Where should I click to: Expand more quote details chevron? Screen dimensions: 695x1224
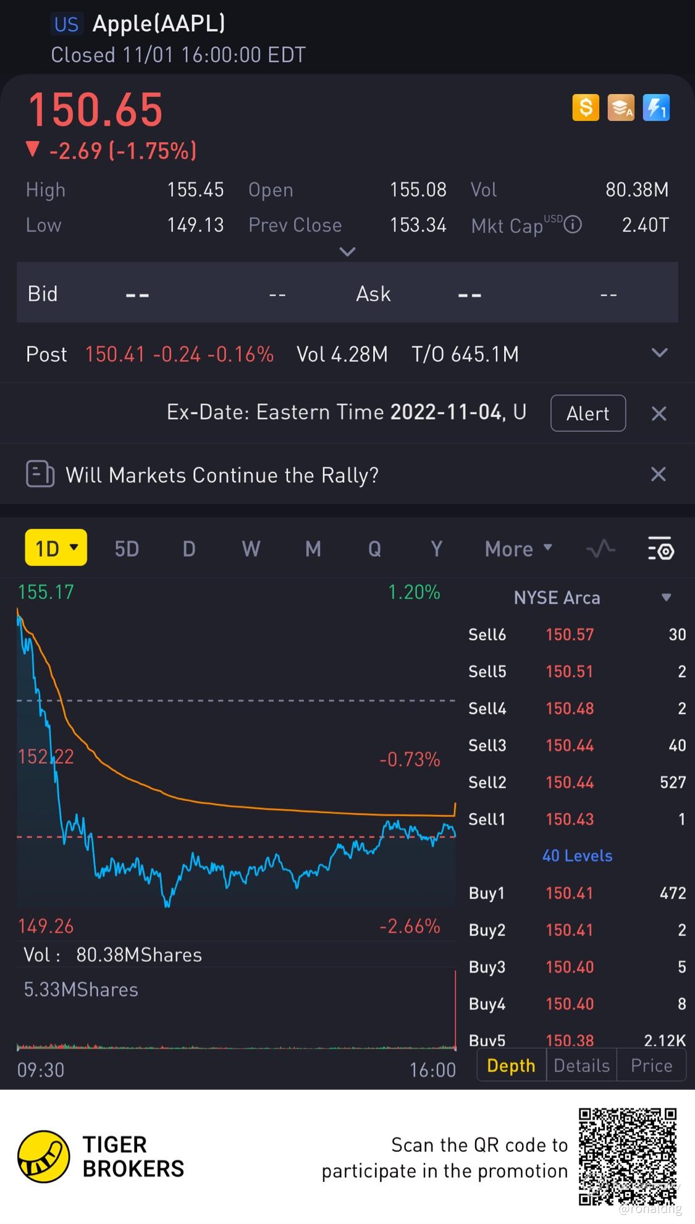pos(348,251)
